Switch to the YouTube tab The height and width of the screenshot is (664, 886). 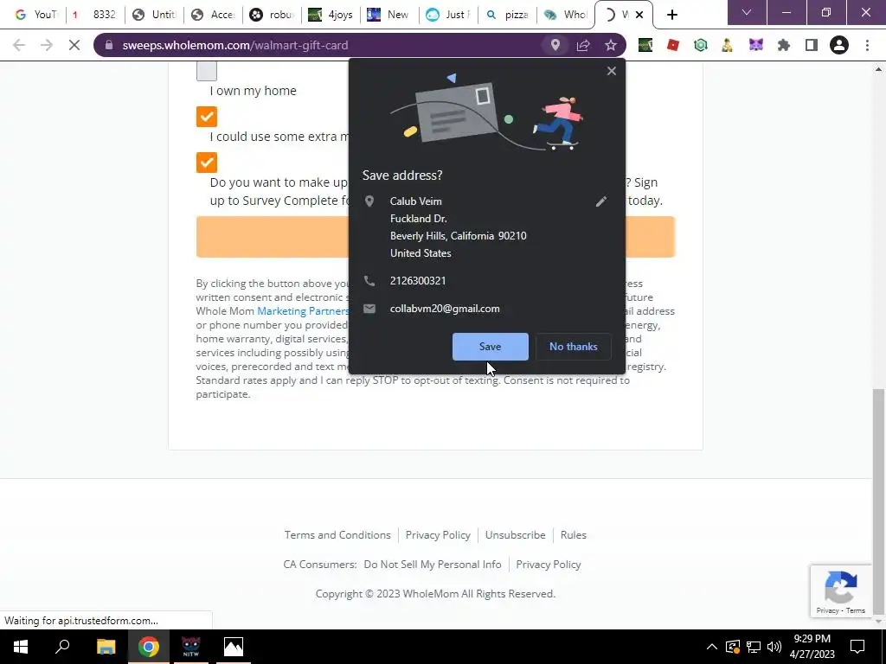[x=35, y=15]
